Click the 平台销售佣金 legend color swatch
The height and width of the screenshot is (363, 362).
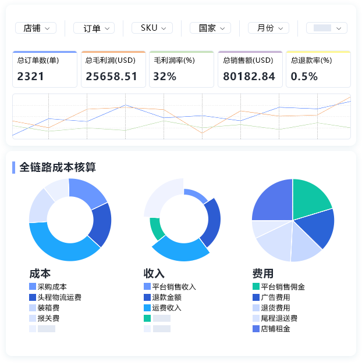(256, 286)
